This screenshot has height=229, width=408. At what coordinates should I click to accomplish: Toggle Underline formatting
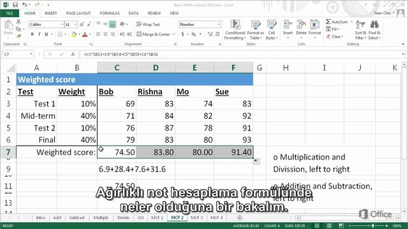click(x=47, y=34)
